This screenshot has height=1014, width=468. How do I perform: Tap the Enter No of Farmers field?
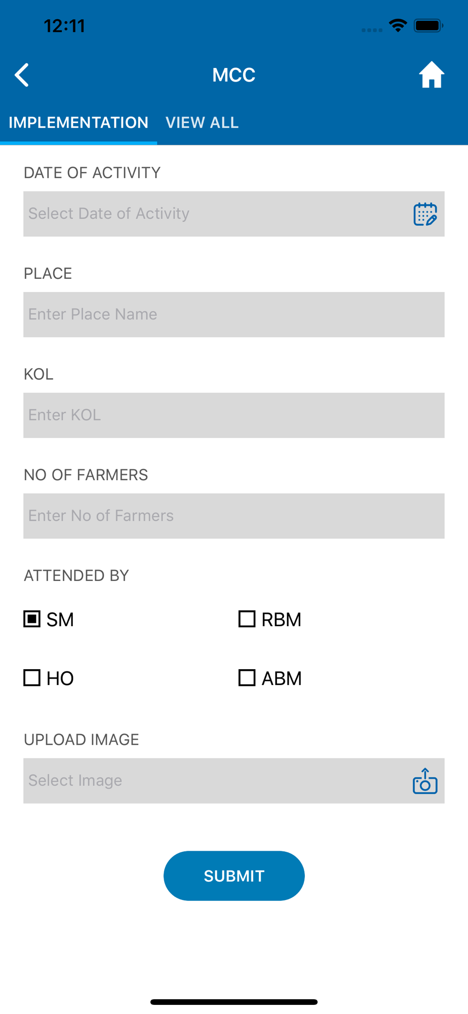point(234,516)
